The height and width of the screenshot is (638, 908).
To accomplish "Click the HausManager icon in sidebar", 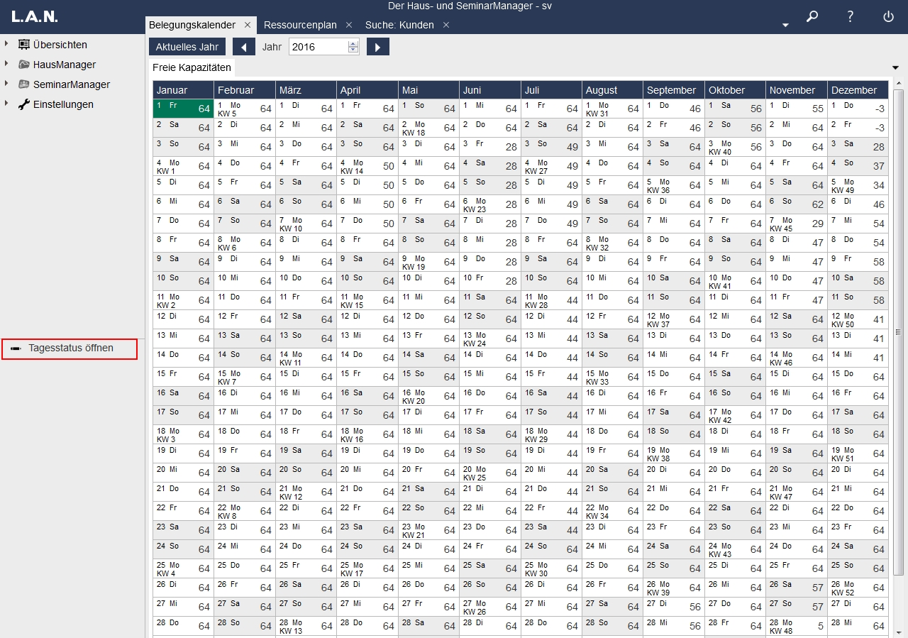I will coord(24,65).
